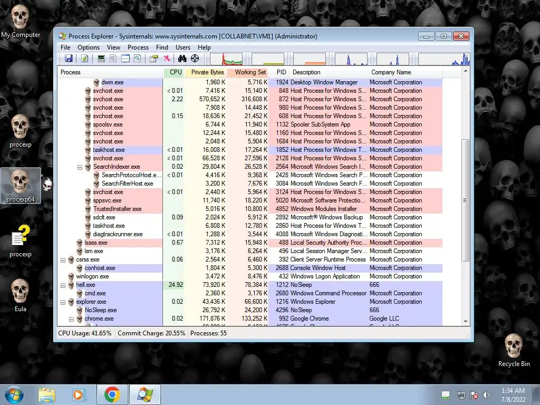
Task: Open the File menu
Action: coord(65,47)
